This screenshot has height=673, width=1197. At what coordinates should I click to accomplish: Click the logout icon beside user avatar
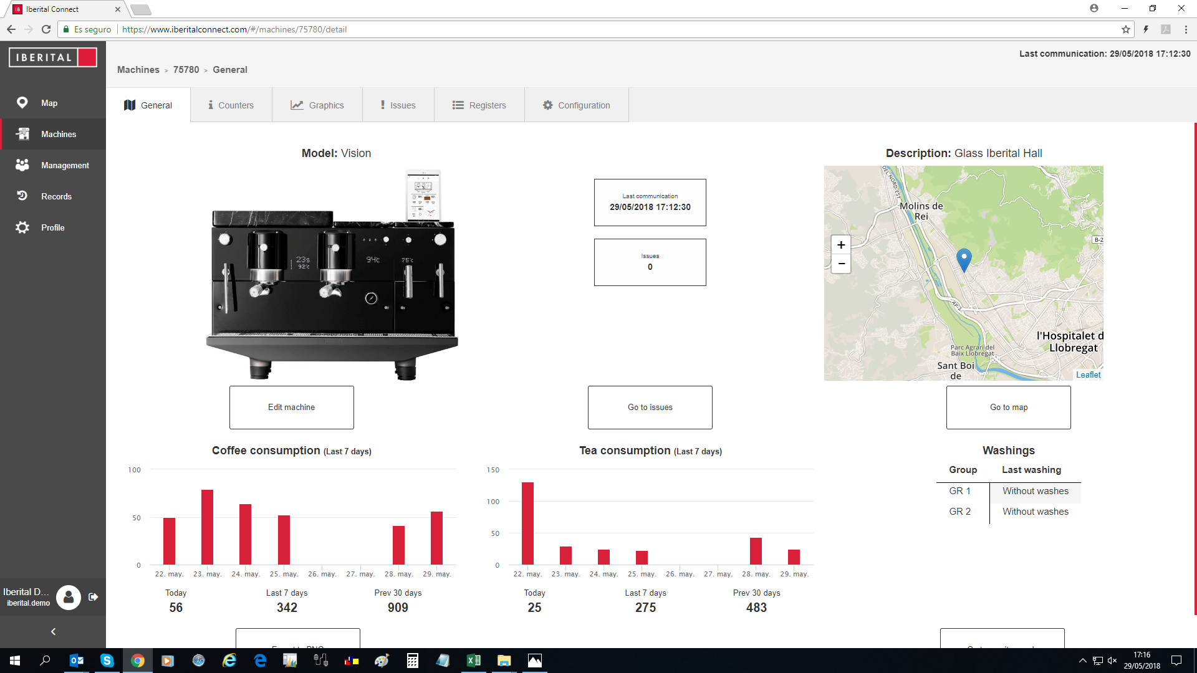click(x=94, y=597)
